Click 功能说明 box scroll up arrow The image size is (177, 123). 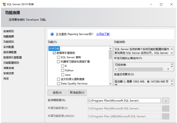coord(172,49)
